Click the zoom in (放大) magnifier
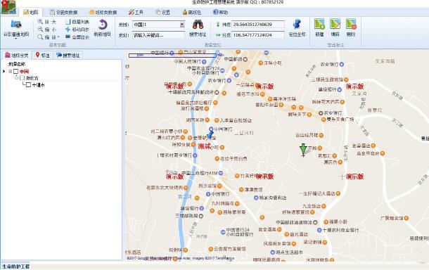This screenshot has width=429, height=270. 40,22
